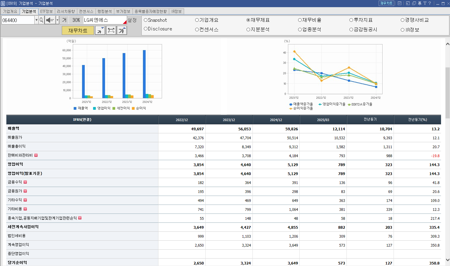Viewport: 450px width, 266px height.
Task: Switch to the 랭킹분석 tab
Action: tap(105, 11)
